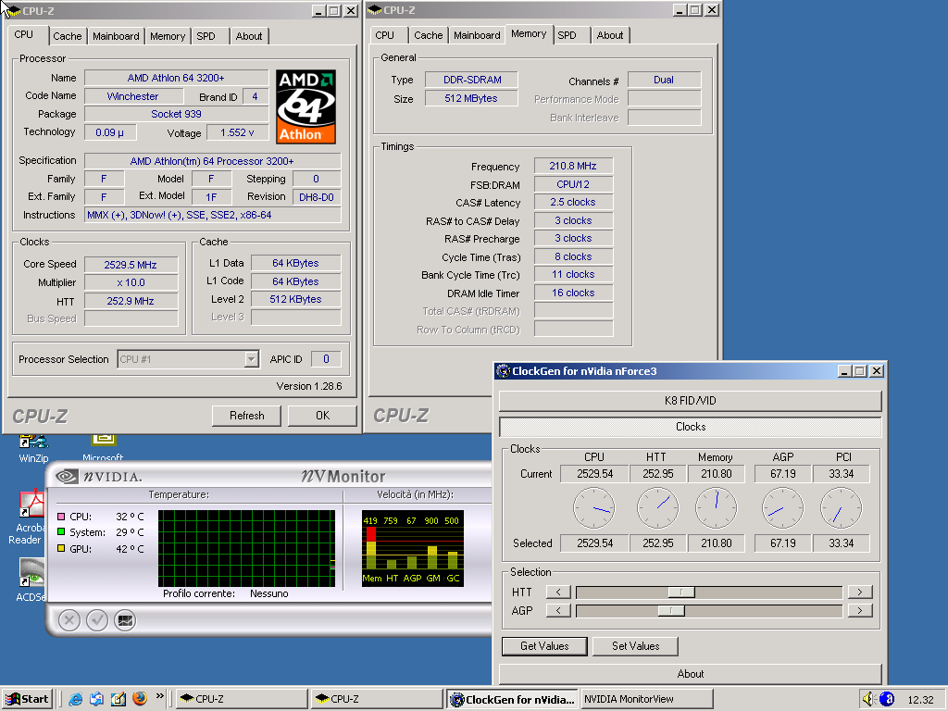
Task: Click the Selected CPU value 2529.54 field
Action: click(594, 543)
